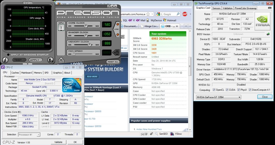This screenshot has width=275, height=145.
Task: Click the SYNC triangle button in Precision
Action: tap(61, 60)
